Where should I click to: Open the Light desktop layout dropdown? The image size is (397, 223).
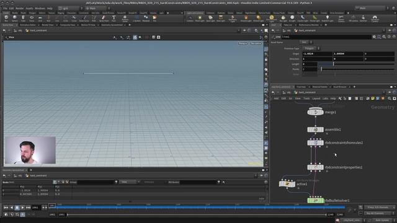coord(70,8)
